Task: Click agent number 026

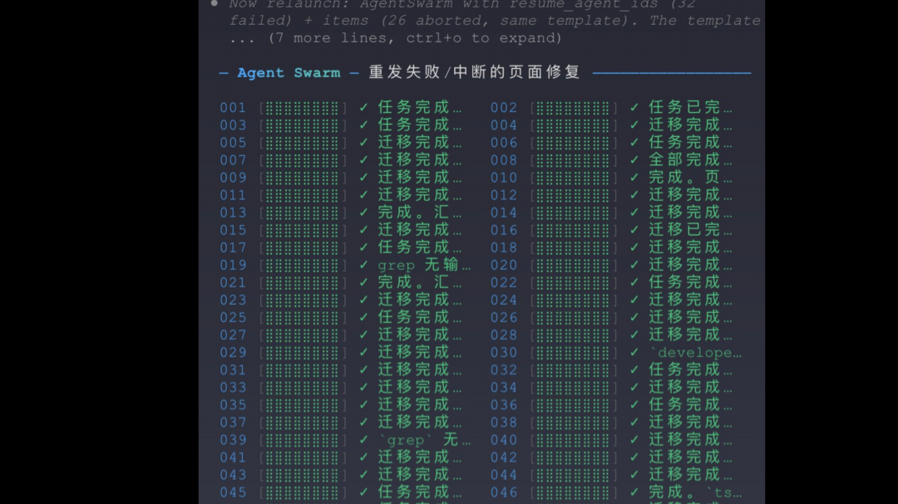Action: 504,317
